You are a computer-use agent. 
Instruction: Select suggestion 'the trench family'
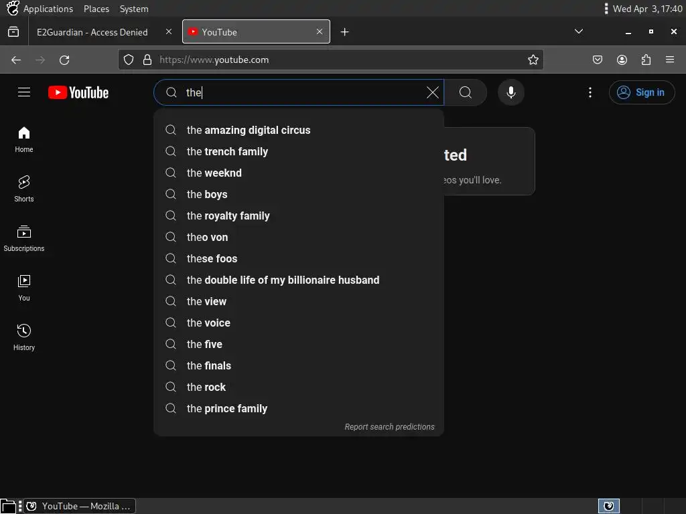click(299, 152)
